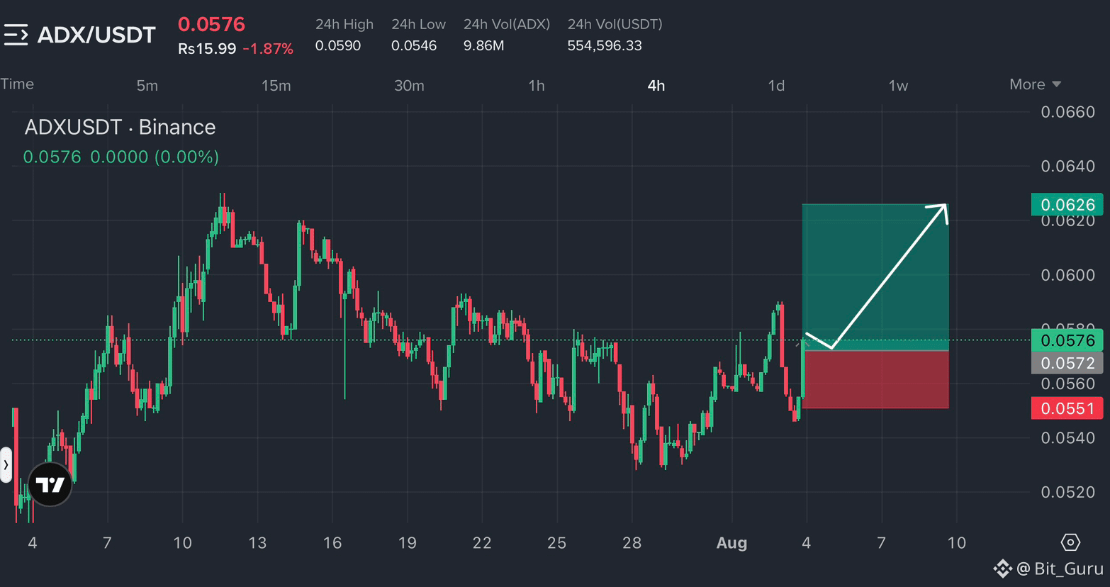Click the ADXUSDT · Binance chart legend

tap(120, 127)
